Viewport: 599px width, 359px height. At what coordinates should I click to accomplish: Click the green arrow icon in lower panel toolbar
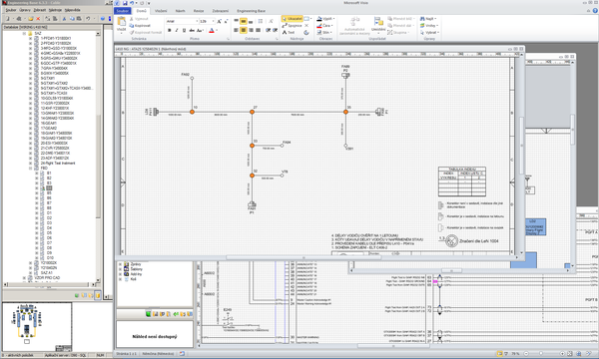pyautogui.click(x=176, y=314)
